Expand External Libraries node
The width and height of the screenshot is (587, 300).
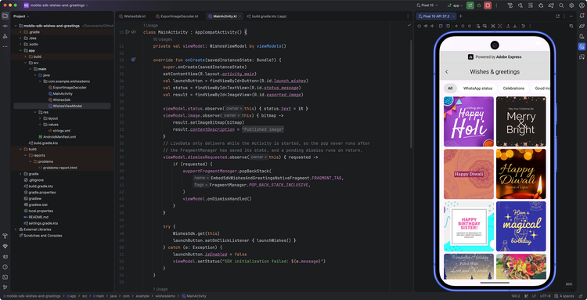[16, 230]
